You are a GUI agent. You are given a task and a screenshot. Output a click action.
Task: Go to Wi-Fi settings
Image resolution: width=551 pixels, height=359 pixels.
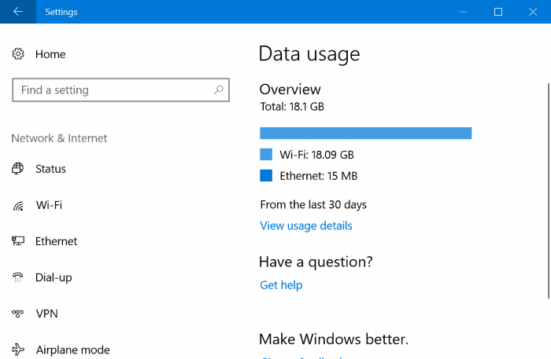point(49,205)
